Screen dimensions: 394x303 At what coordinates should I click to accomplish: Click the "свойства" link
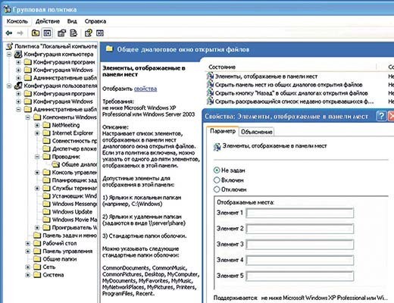(145, 89)
